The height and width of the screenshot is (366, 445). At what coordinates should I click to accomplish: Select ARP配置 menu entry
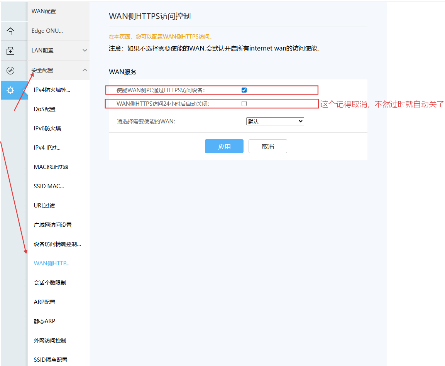(45, 302)
